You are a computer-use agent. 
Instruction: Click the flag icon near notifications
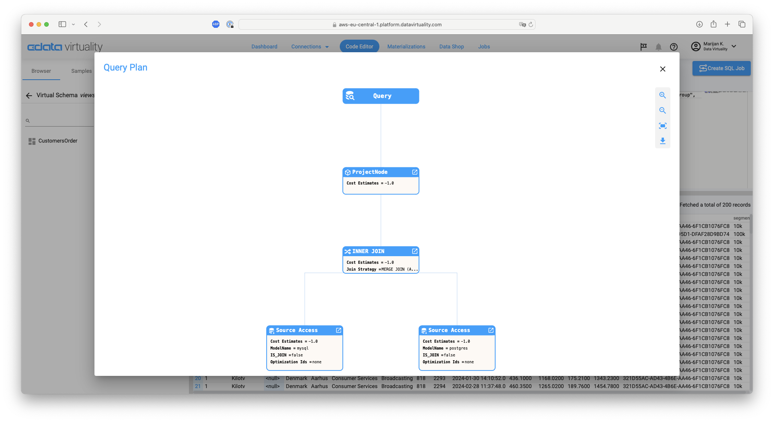pyautogui.click(x=643, y=47)
